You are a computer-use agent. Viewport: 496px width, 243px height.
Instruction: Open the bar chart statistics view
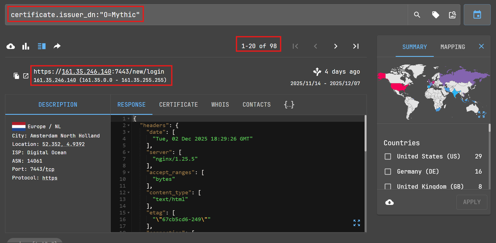(26, 46)
